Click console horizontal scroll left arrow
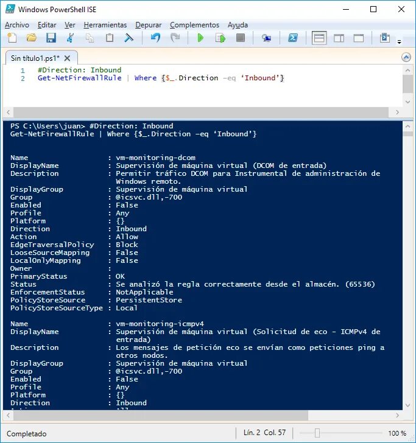The width and height of the screenshot is (416, 443). tap(8, 415)
